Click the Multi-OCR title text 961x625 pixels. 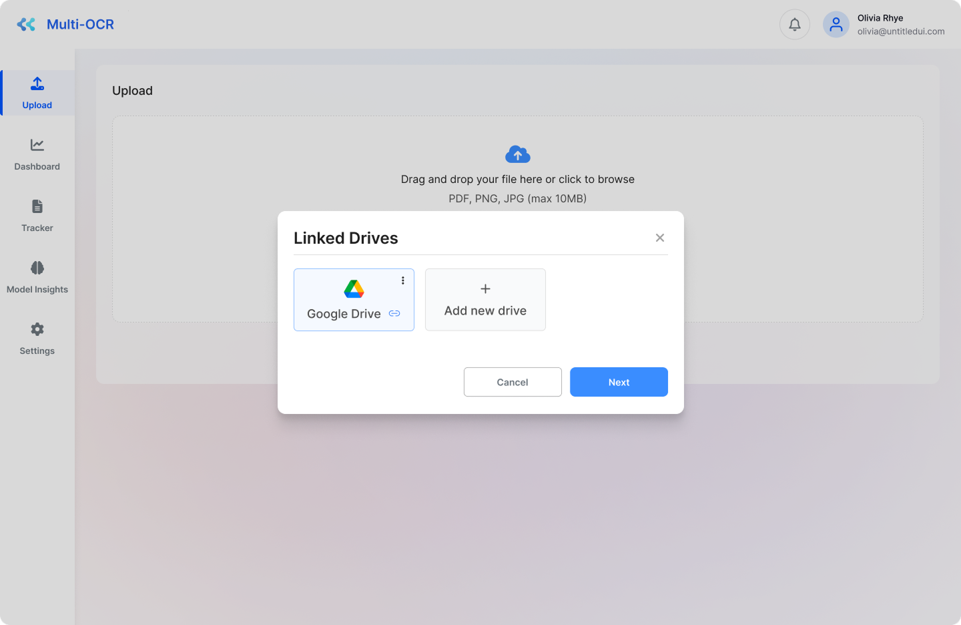[x=80, y=25]
